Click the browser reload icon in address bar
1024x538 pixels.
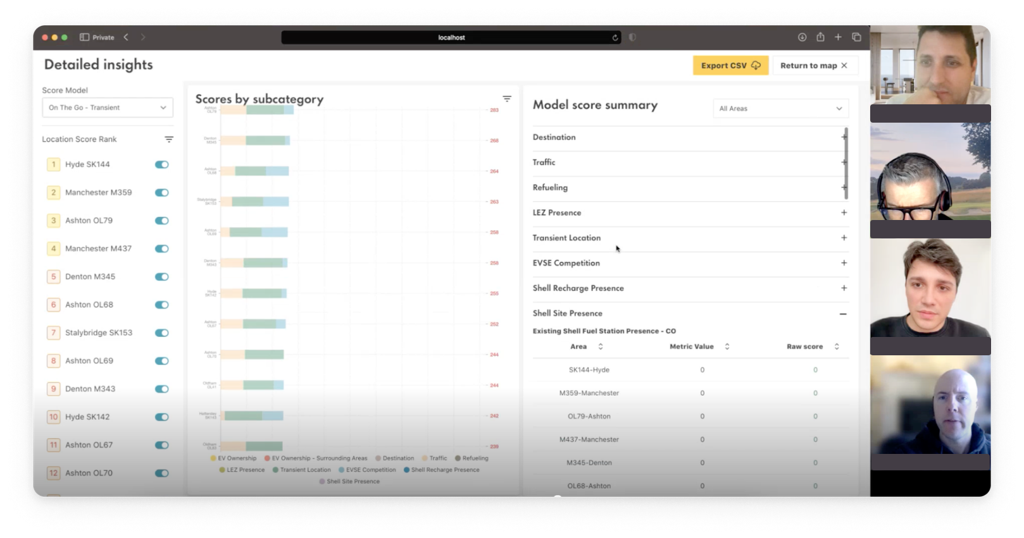pyautogui.click(x=615, y=38)
